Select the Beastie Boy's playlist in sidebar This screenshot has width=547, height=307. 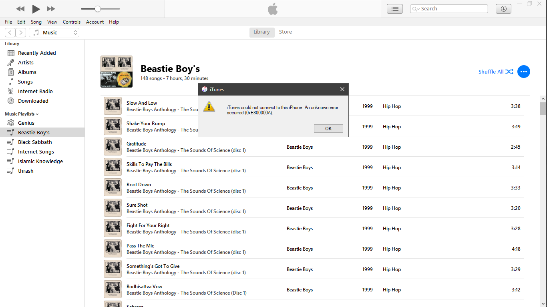(x=42, y=132)
